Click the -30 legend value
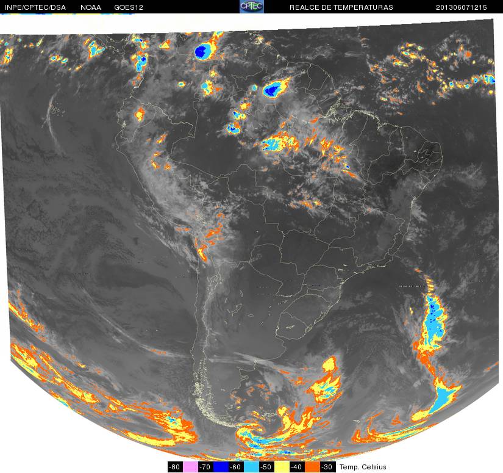 coord(327,467)
